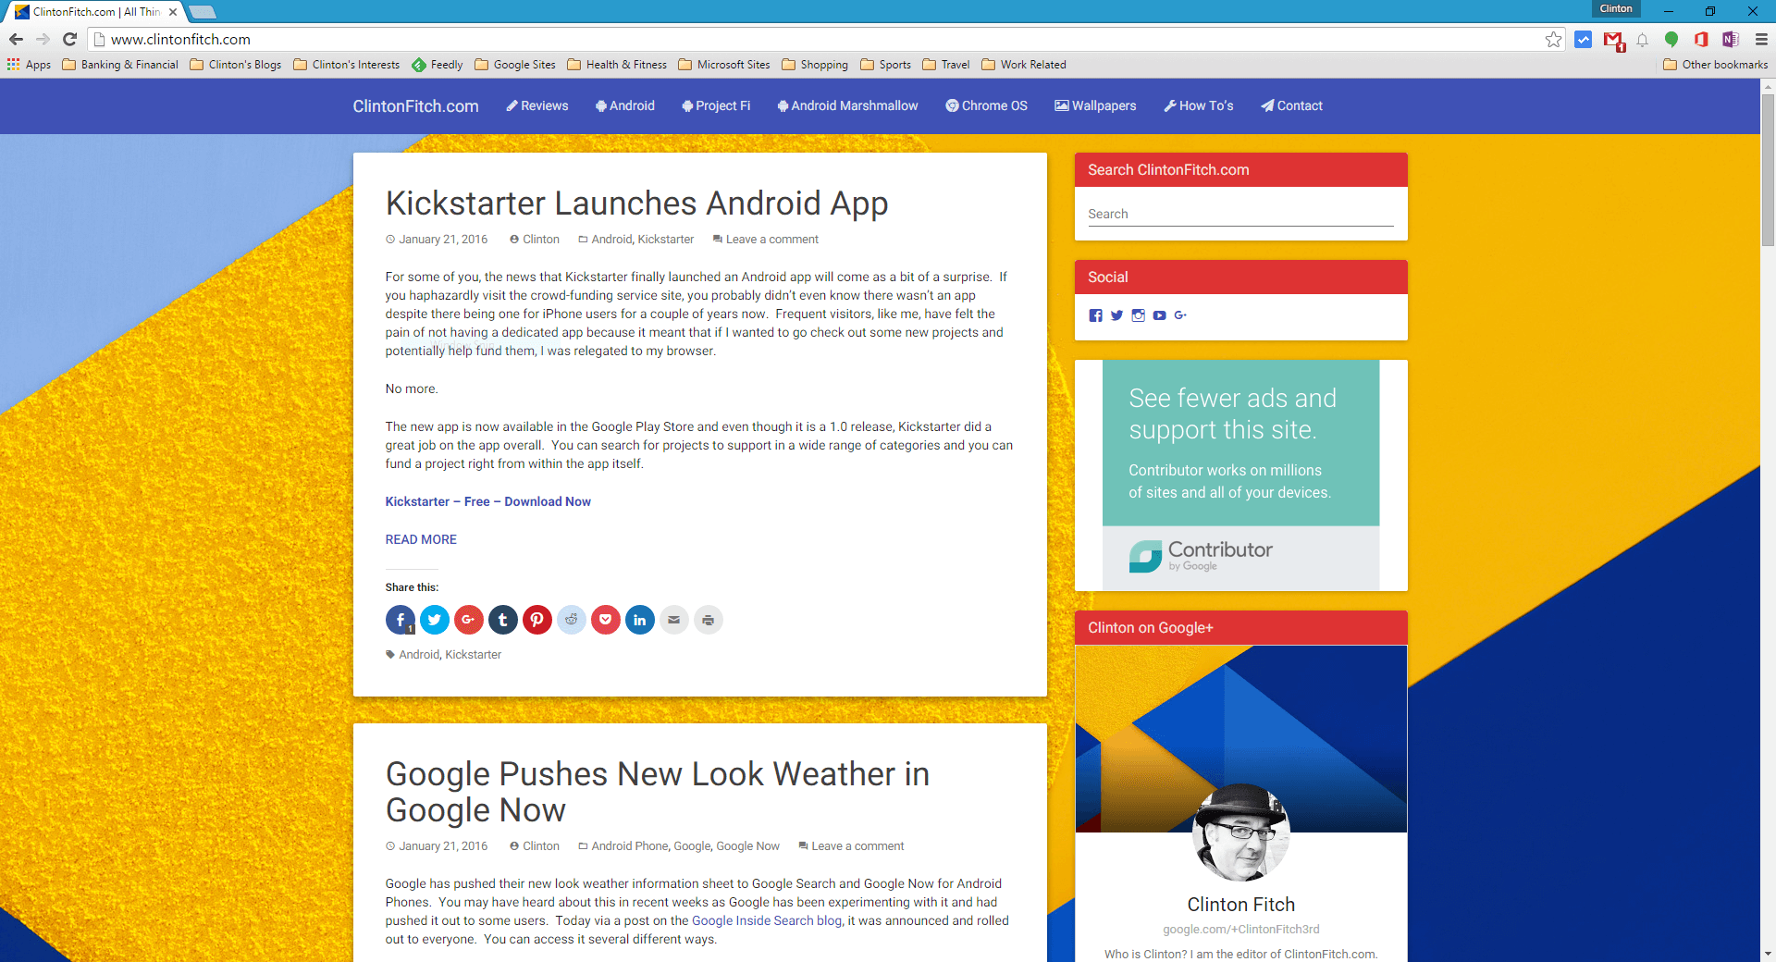
Task: Open Twitter icon in Social widget
Action: (x=1116, y=315)
